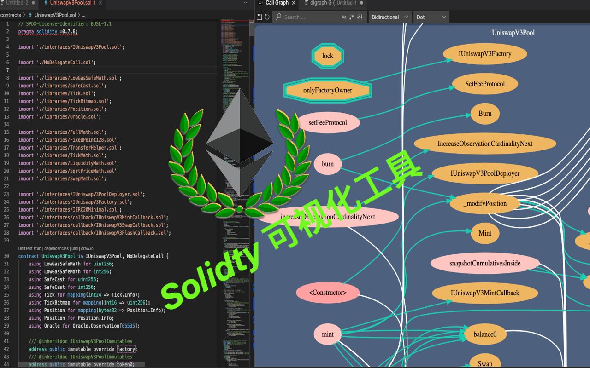The image size is (590, 368).
Task: Click the import NoDelegateCall.sol line
Action: [57, 63]
